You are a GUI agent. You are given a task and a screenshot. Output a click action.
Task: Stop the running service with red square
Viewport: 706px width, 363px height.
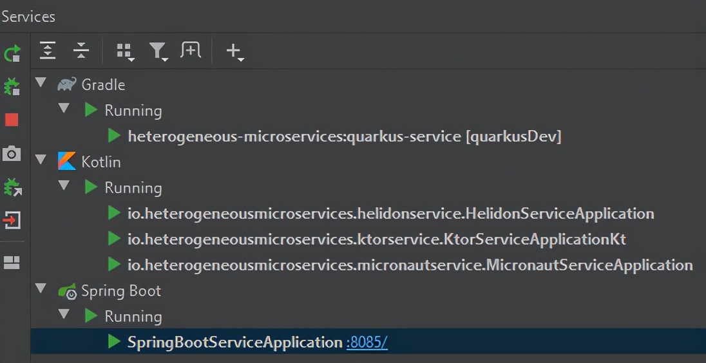click(x=12, y=120)
